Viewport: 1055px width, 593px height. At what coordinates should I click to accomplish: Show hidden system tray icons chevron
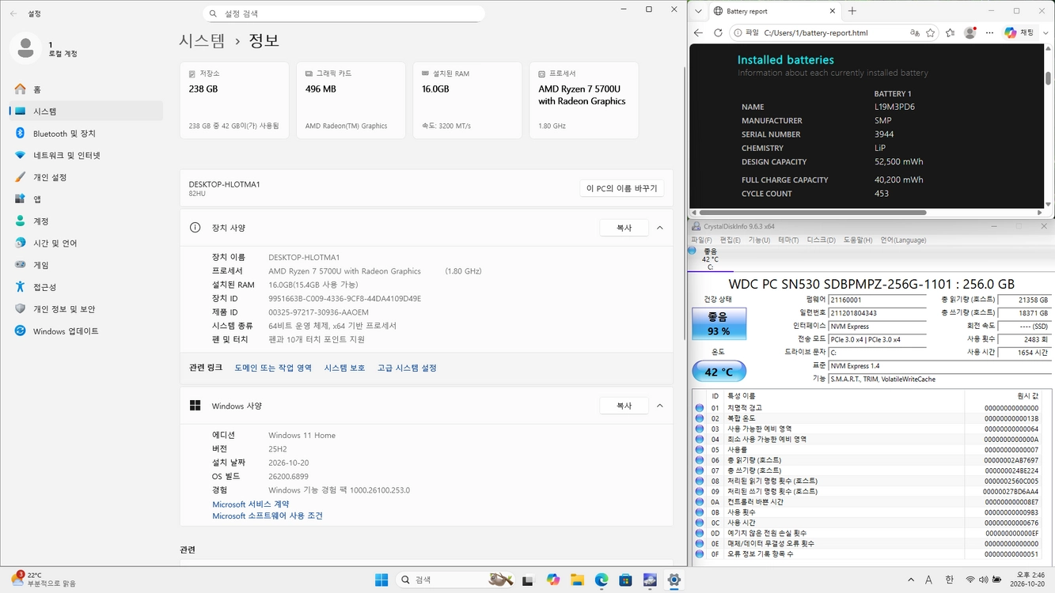911,580
